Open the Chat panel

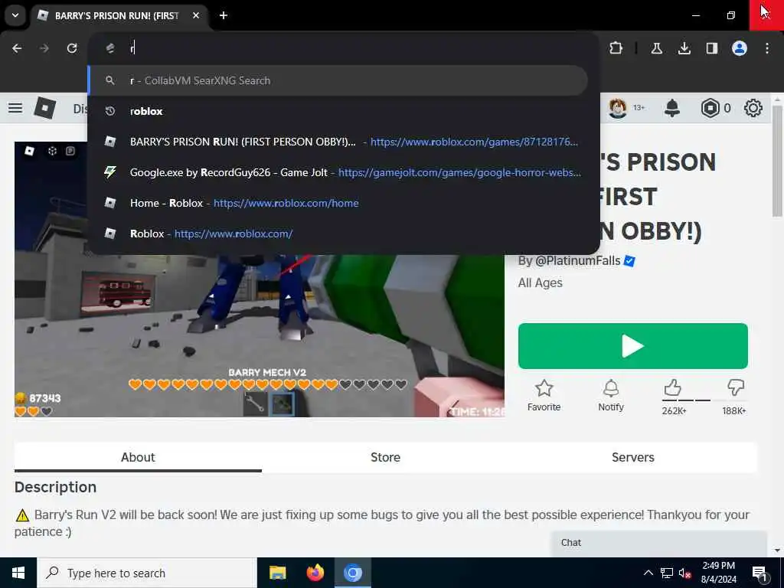(659, 543)
